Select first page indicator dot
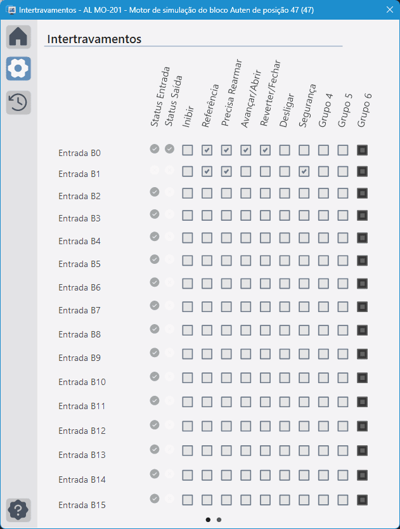 208,519
